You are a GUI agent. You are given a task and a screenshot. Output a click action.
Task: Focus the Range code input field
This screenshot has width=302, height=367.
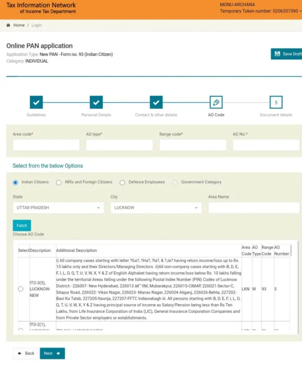click(x=193, y=145)
